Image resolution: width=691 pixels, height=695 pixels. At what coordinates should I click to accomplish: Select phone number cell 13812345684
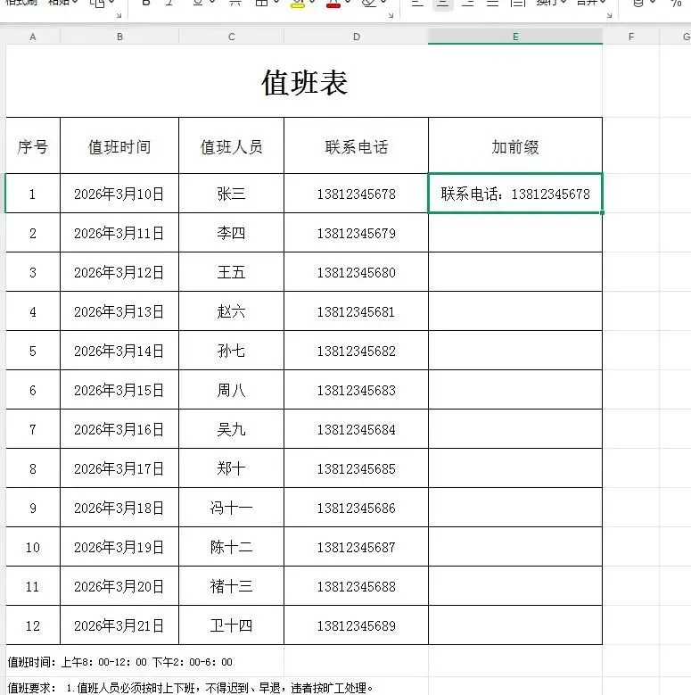(x=356, y=428)
